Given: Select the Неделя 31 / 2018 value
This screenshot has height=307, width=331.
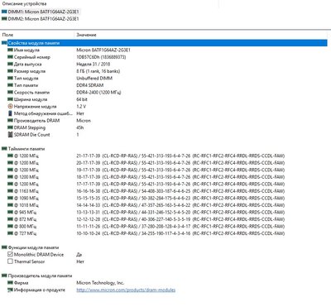Looking at the screenshot, I should click(x=94, y=64).
